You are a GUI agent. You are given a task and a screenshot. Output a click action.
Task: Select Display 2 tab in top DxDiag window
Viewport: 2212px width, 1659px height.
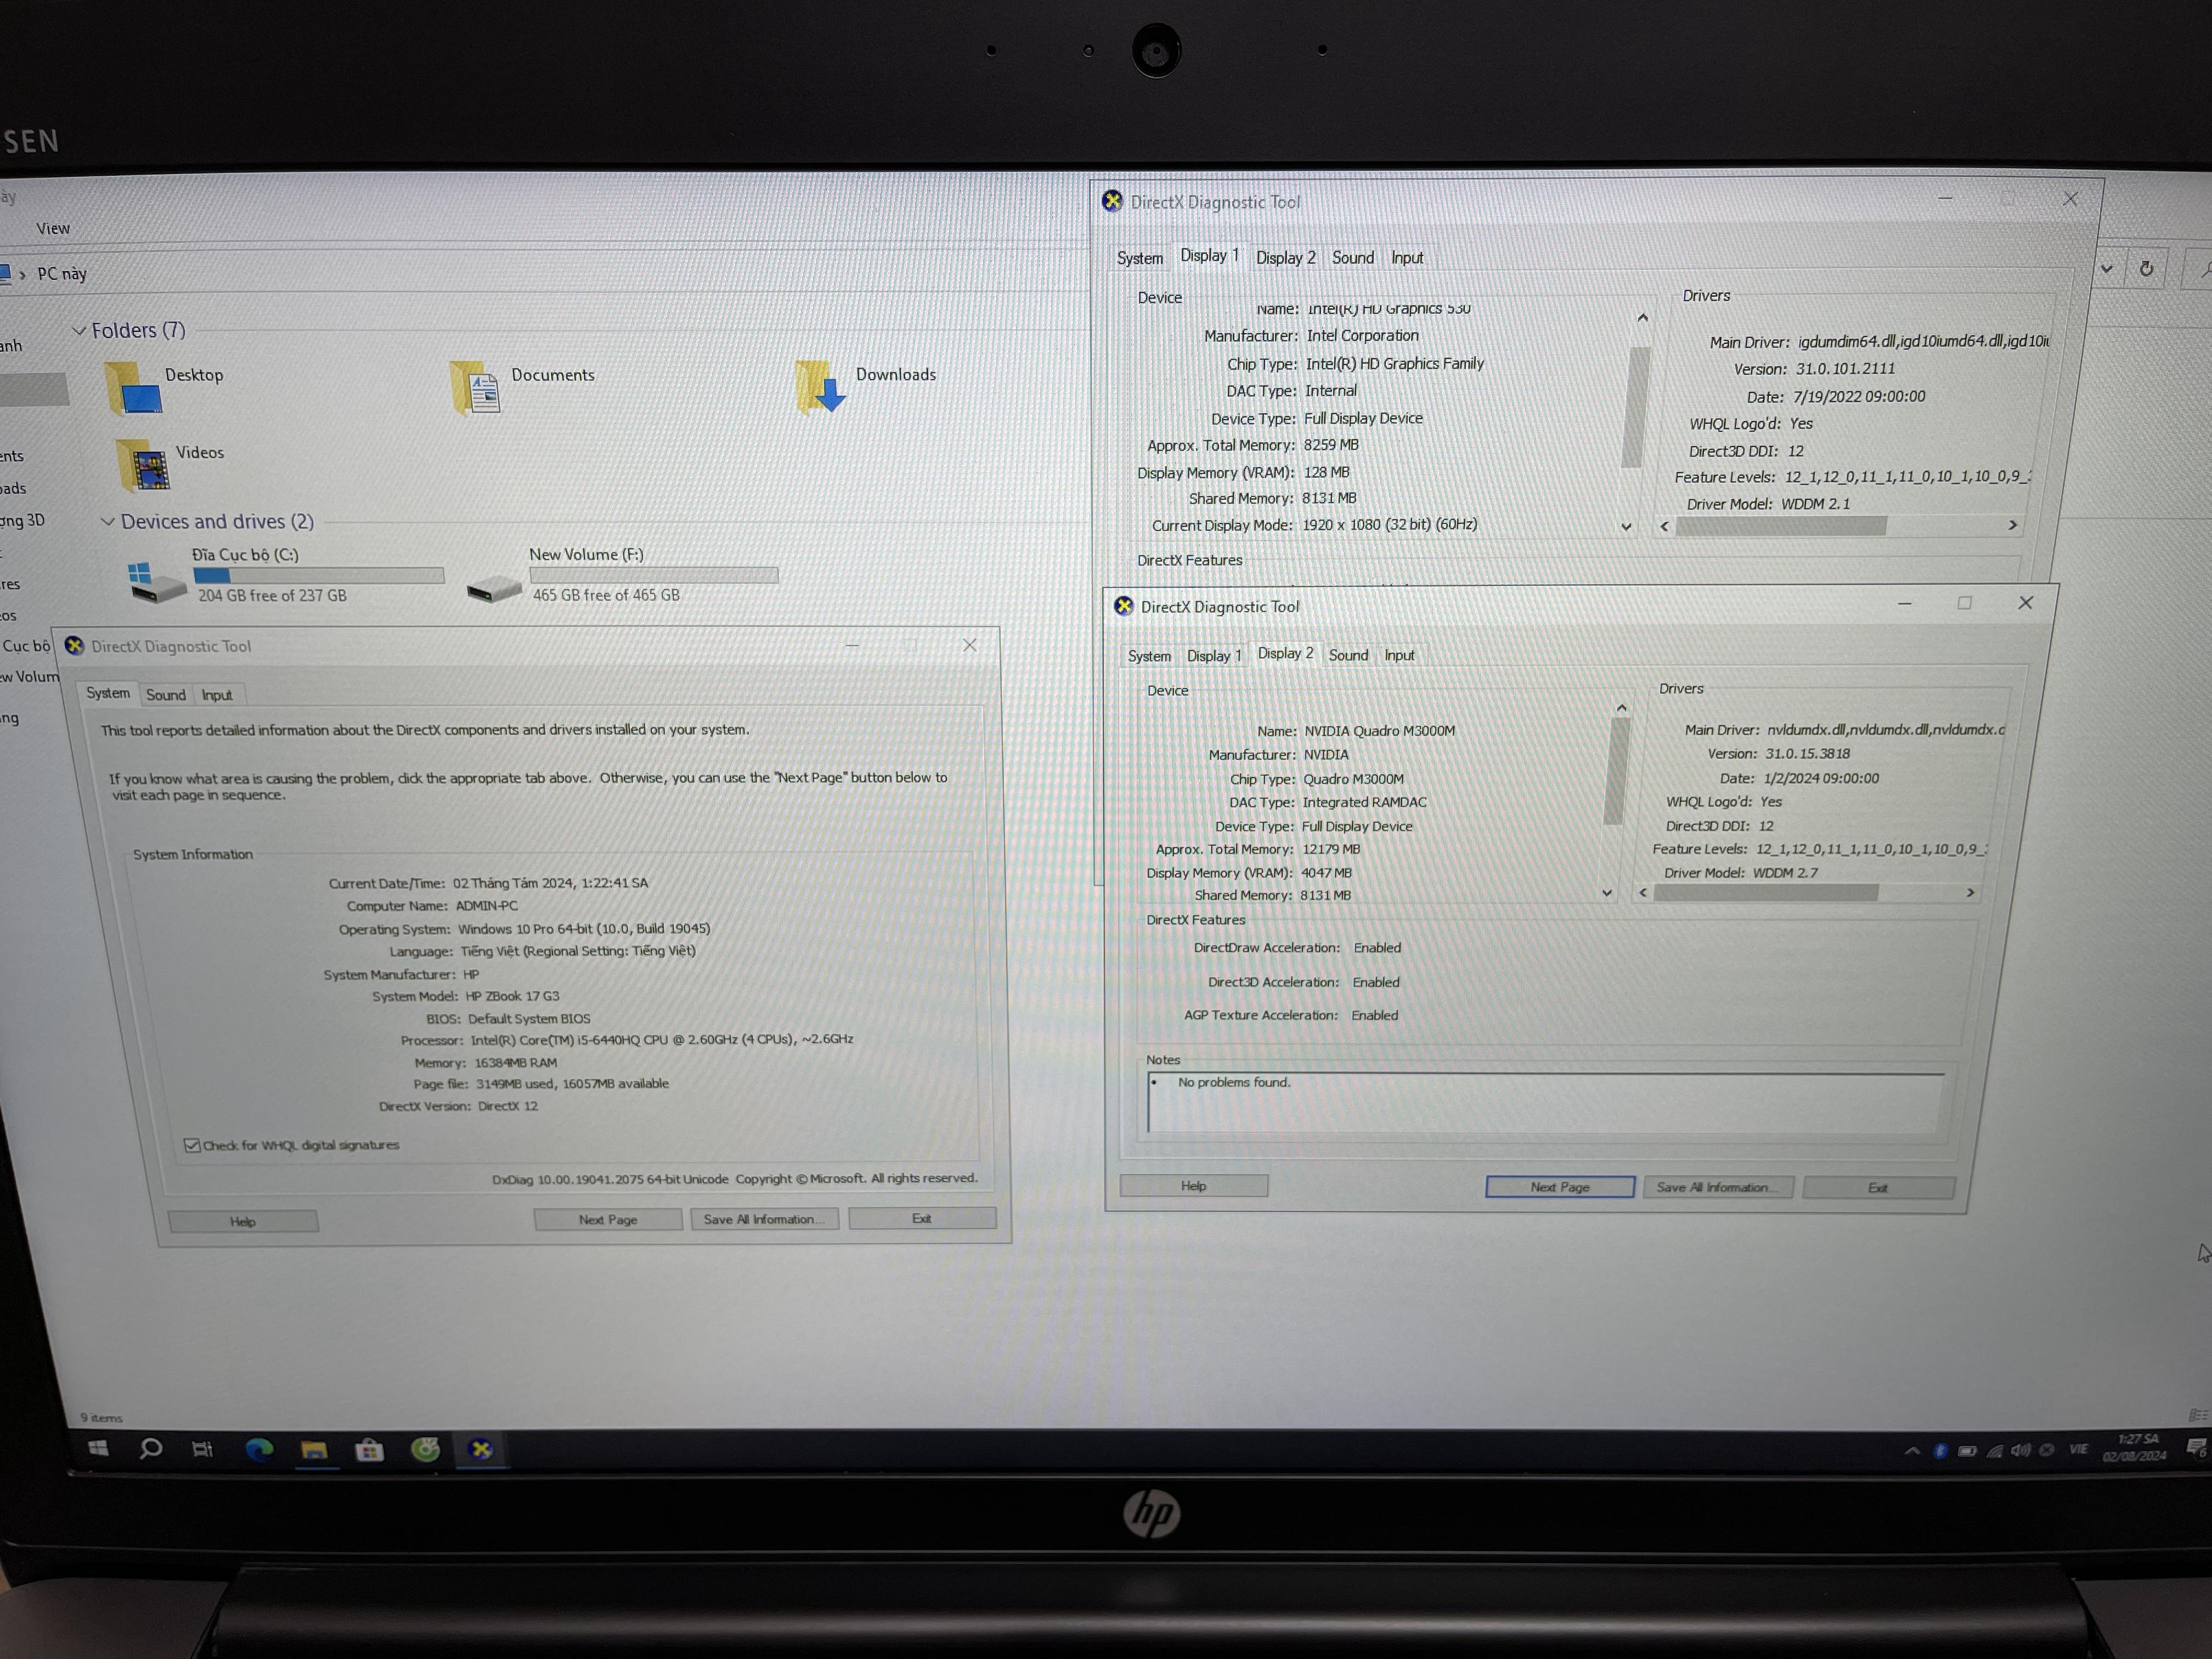click(x=1285, y=258)
